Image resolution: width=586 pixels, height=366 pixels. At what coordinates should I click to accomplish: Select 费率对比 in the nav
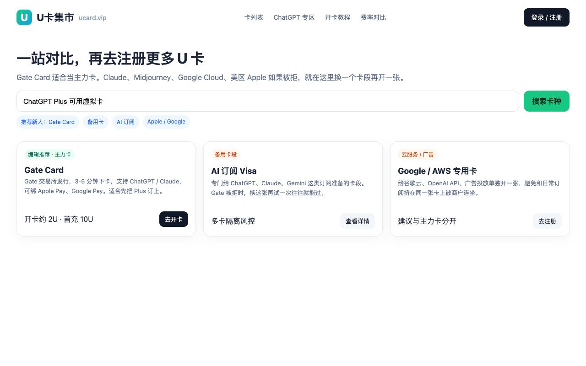click(x=374, y=17)
